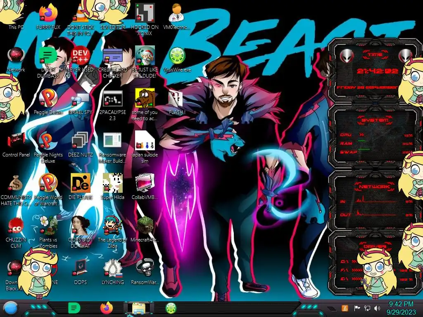This screenshot has width=423, height=317.
Task: Click the left alien head on Time widget
Action: 347,56
